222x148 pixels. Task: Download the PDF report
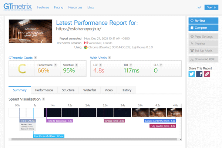(x=203, y=59)
